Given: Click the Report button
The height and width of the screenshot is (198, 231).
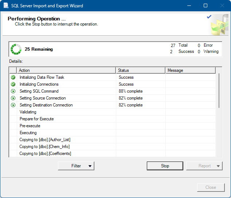Looking at the screenshot, I should (204, 166).
